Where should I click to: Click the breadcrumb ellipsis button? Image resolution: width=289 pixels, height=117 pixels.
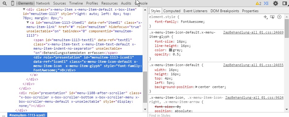pyautogui.click(x=4, y=115)
